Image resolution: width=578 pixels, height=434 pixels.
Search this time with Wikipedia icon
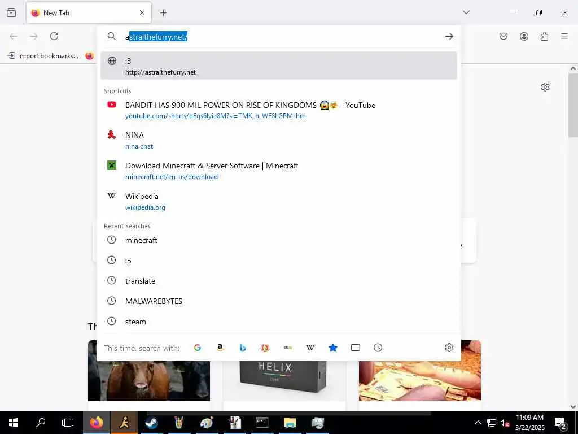pyautogui.click(x=310, y=348)
